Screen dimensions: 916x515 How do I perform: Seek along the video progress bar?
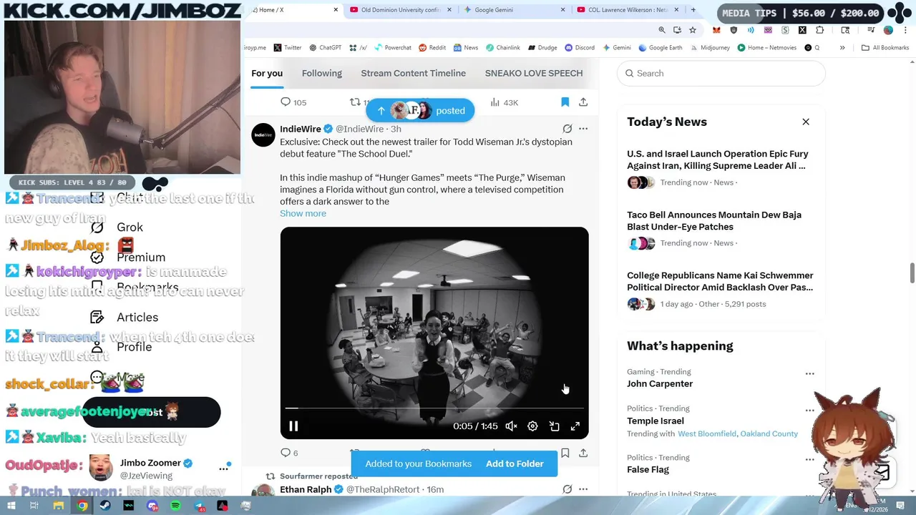point(434,408)
